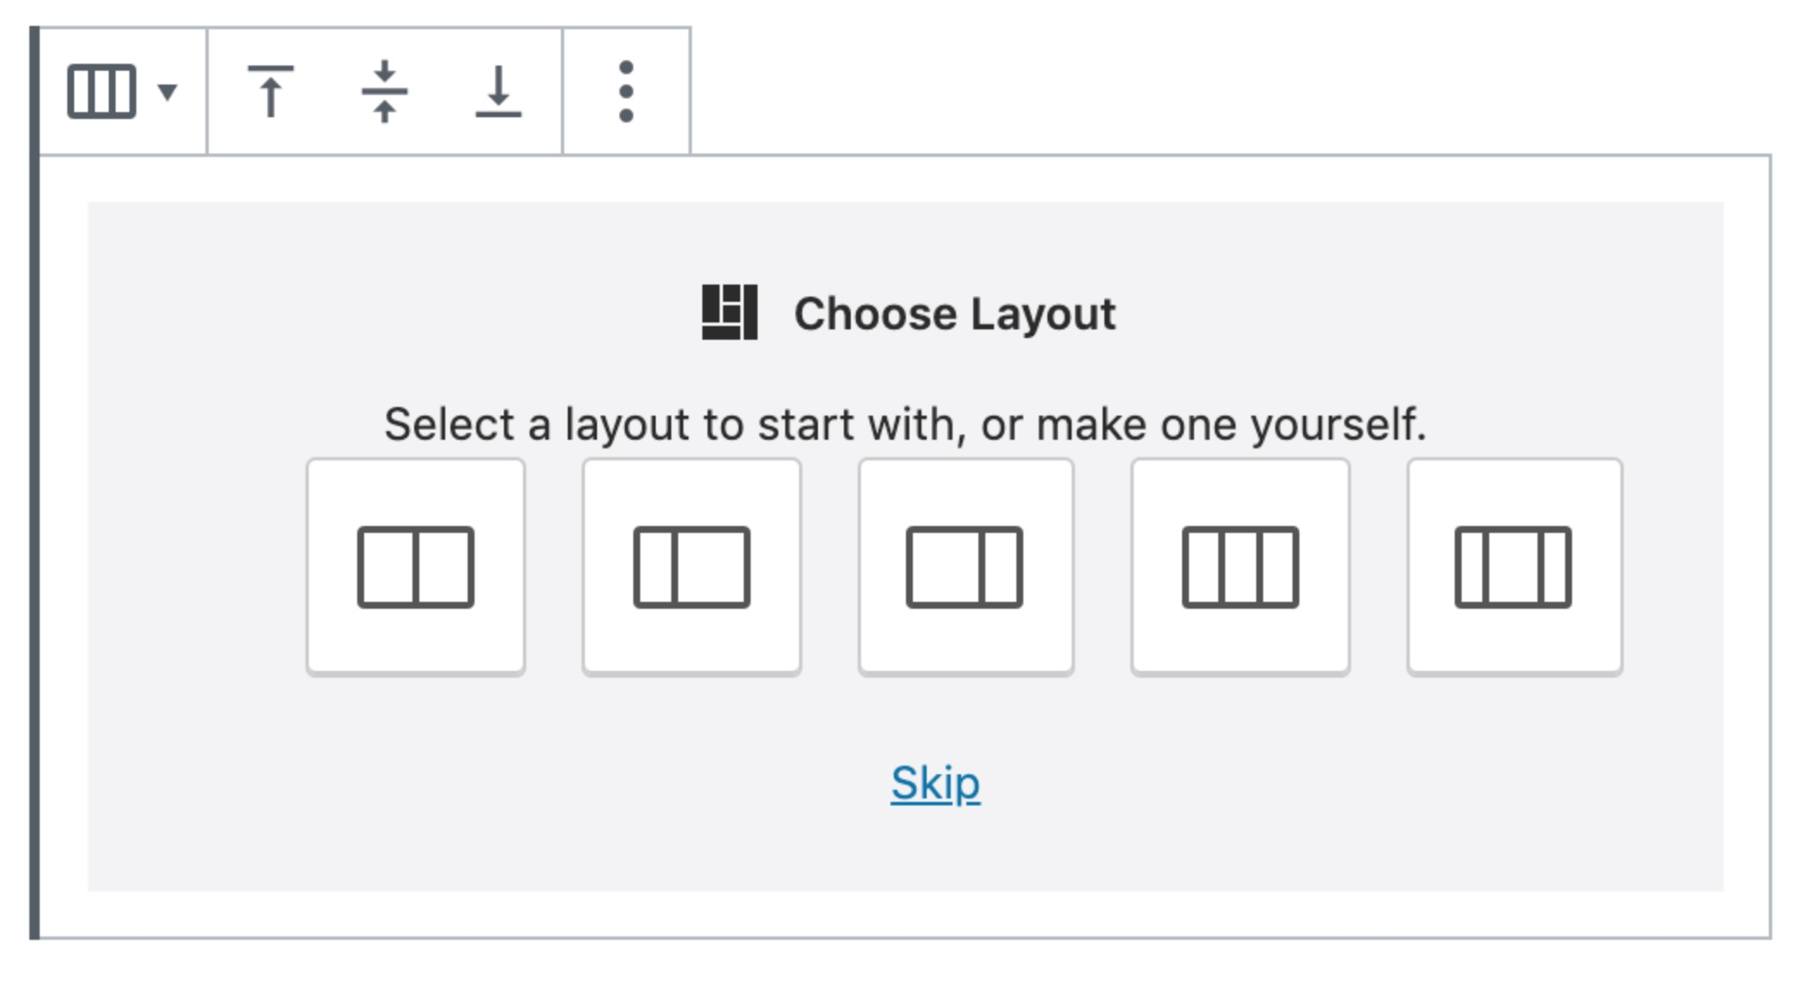Image resolution: width=1805 pixels, height=983 pixels.
Task: Open the Columns block icon in the toolbar
Action: point(103,91)
